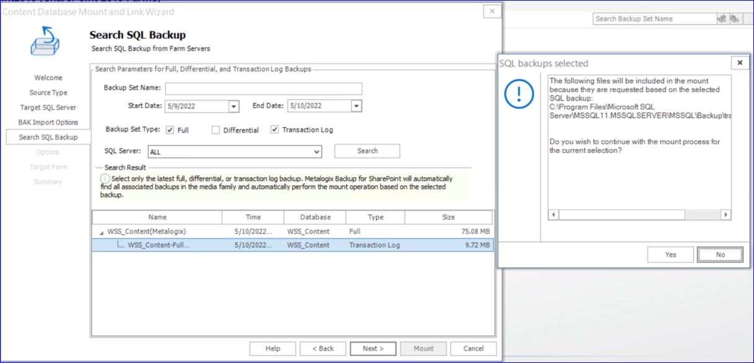Viewport: 754px width, 363px height.
Task: Click the dialog horizontal scrollbar left arrow
Action: [554, 214]
